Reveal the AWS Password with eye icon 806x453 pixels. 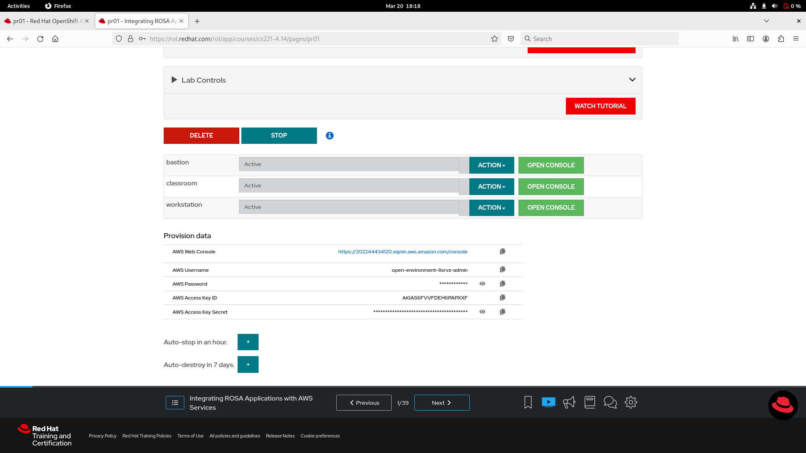coord(482,284)
